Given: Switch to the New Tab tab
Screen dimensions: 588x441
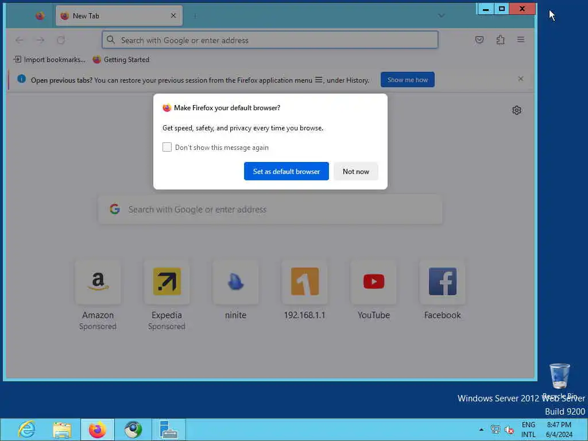Looking at the screenshot, I should point(119,16).
